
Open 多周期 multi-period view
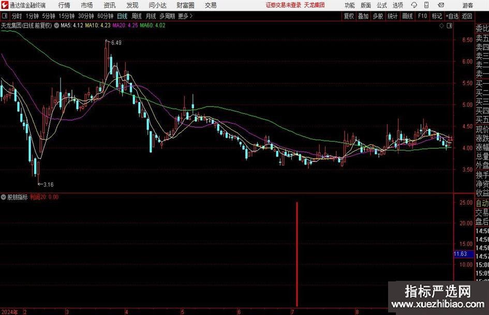167,16
